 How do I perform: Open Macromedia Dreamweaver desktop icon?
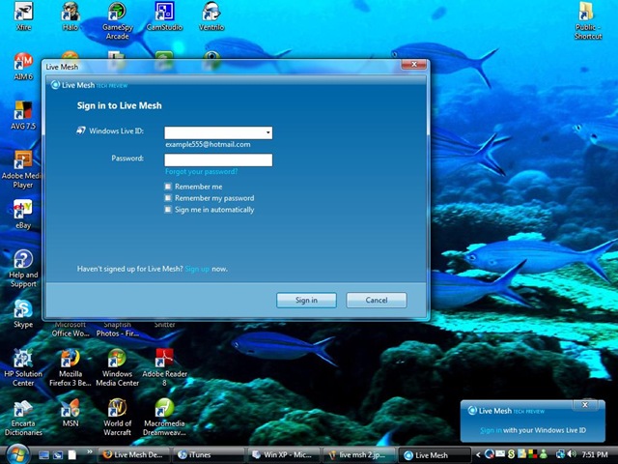pyautogui.click(x=164, y=418)
